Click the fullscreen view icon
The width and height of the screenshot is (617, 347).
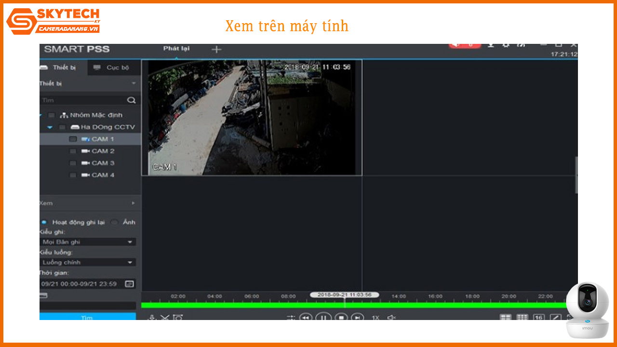(569, 317)
